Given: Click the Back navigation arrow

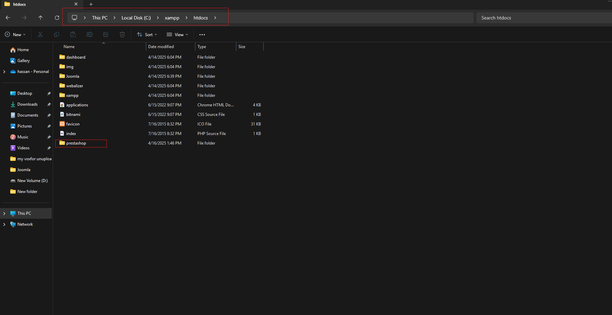Looking at the screenshot, I should point(8,18).
